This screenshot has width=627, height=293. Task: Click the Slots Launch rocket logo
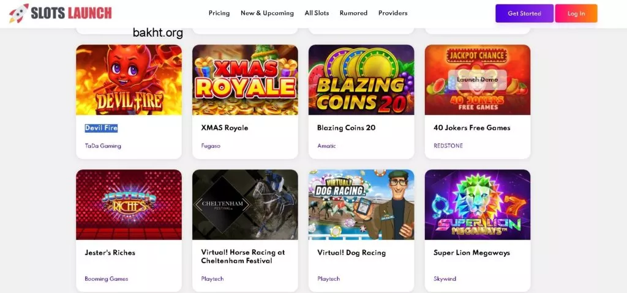tap(20, 13)
